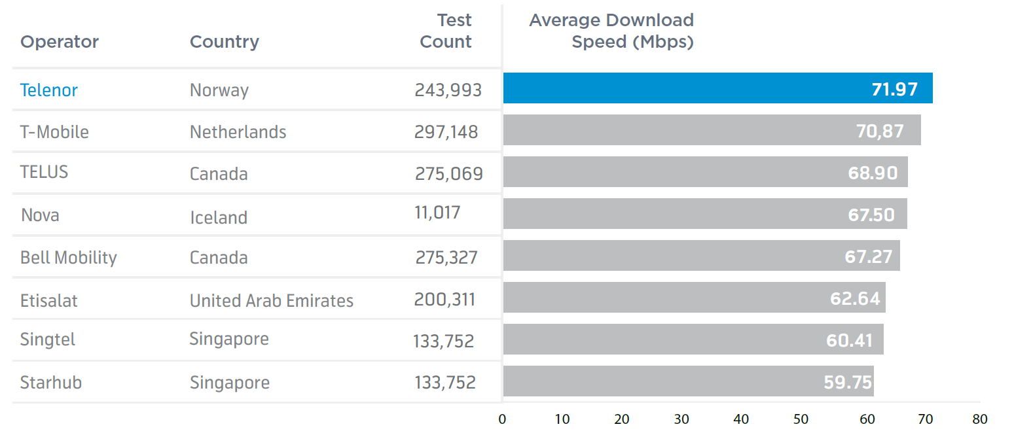Click the Operator column header
Screen dimensions: 1014x435
coord(60,42)
